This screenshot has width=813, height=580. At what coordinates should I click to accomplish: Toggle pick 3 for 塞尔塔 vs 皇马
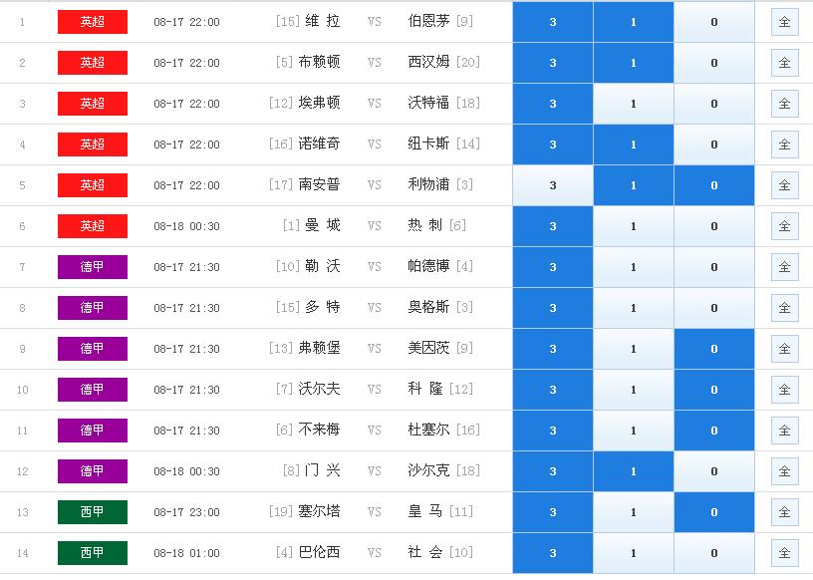(x=553, y=512)
